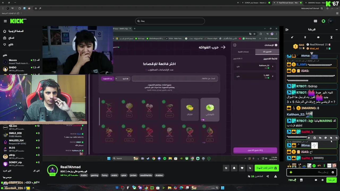The width and height of the screenshot is (340, 191).
Task: Open the emoji picker smiley icon
Action: [333, 172]
